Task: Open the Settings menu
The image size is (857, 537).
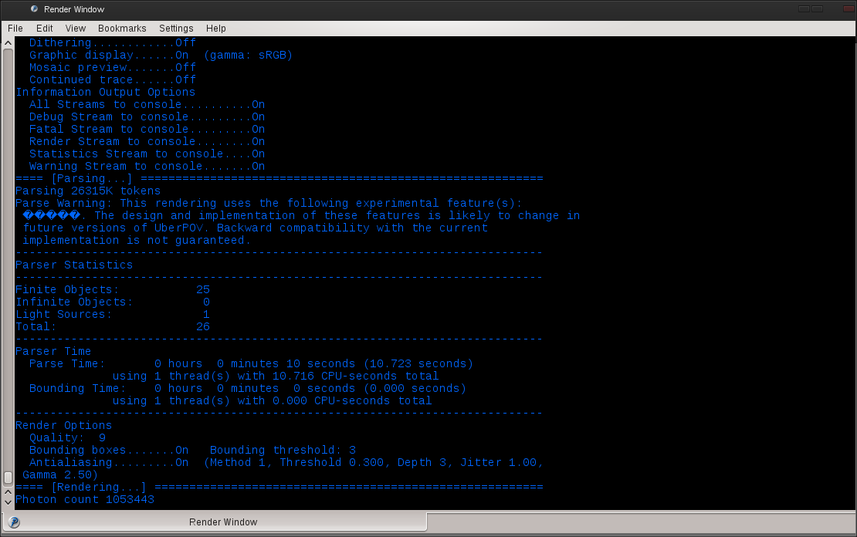Action: click(x=176, y=29)
